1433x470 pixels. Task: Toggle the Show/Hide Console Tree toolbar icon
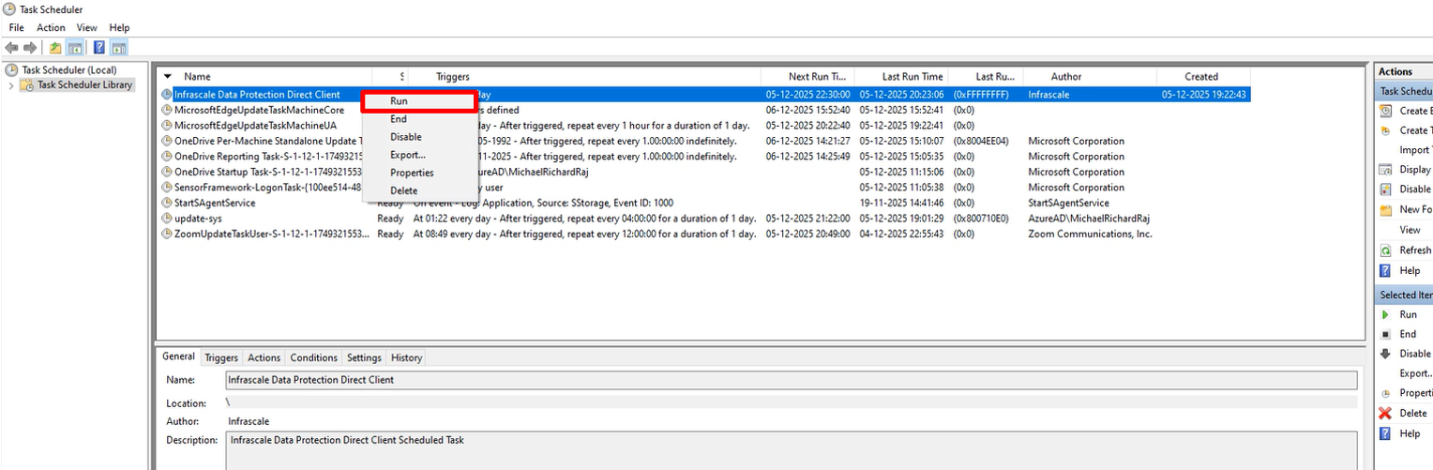click(75, 48)
